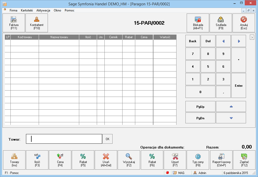
Task: Open Faktura (F11) invoice button
Action: (x=14, y=23)
